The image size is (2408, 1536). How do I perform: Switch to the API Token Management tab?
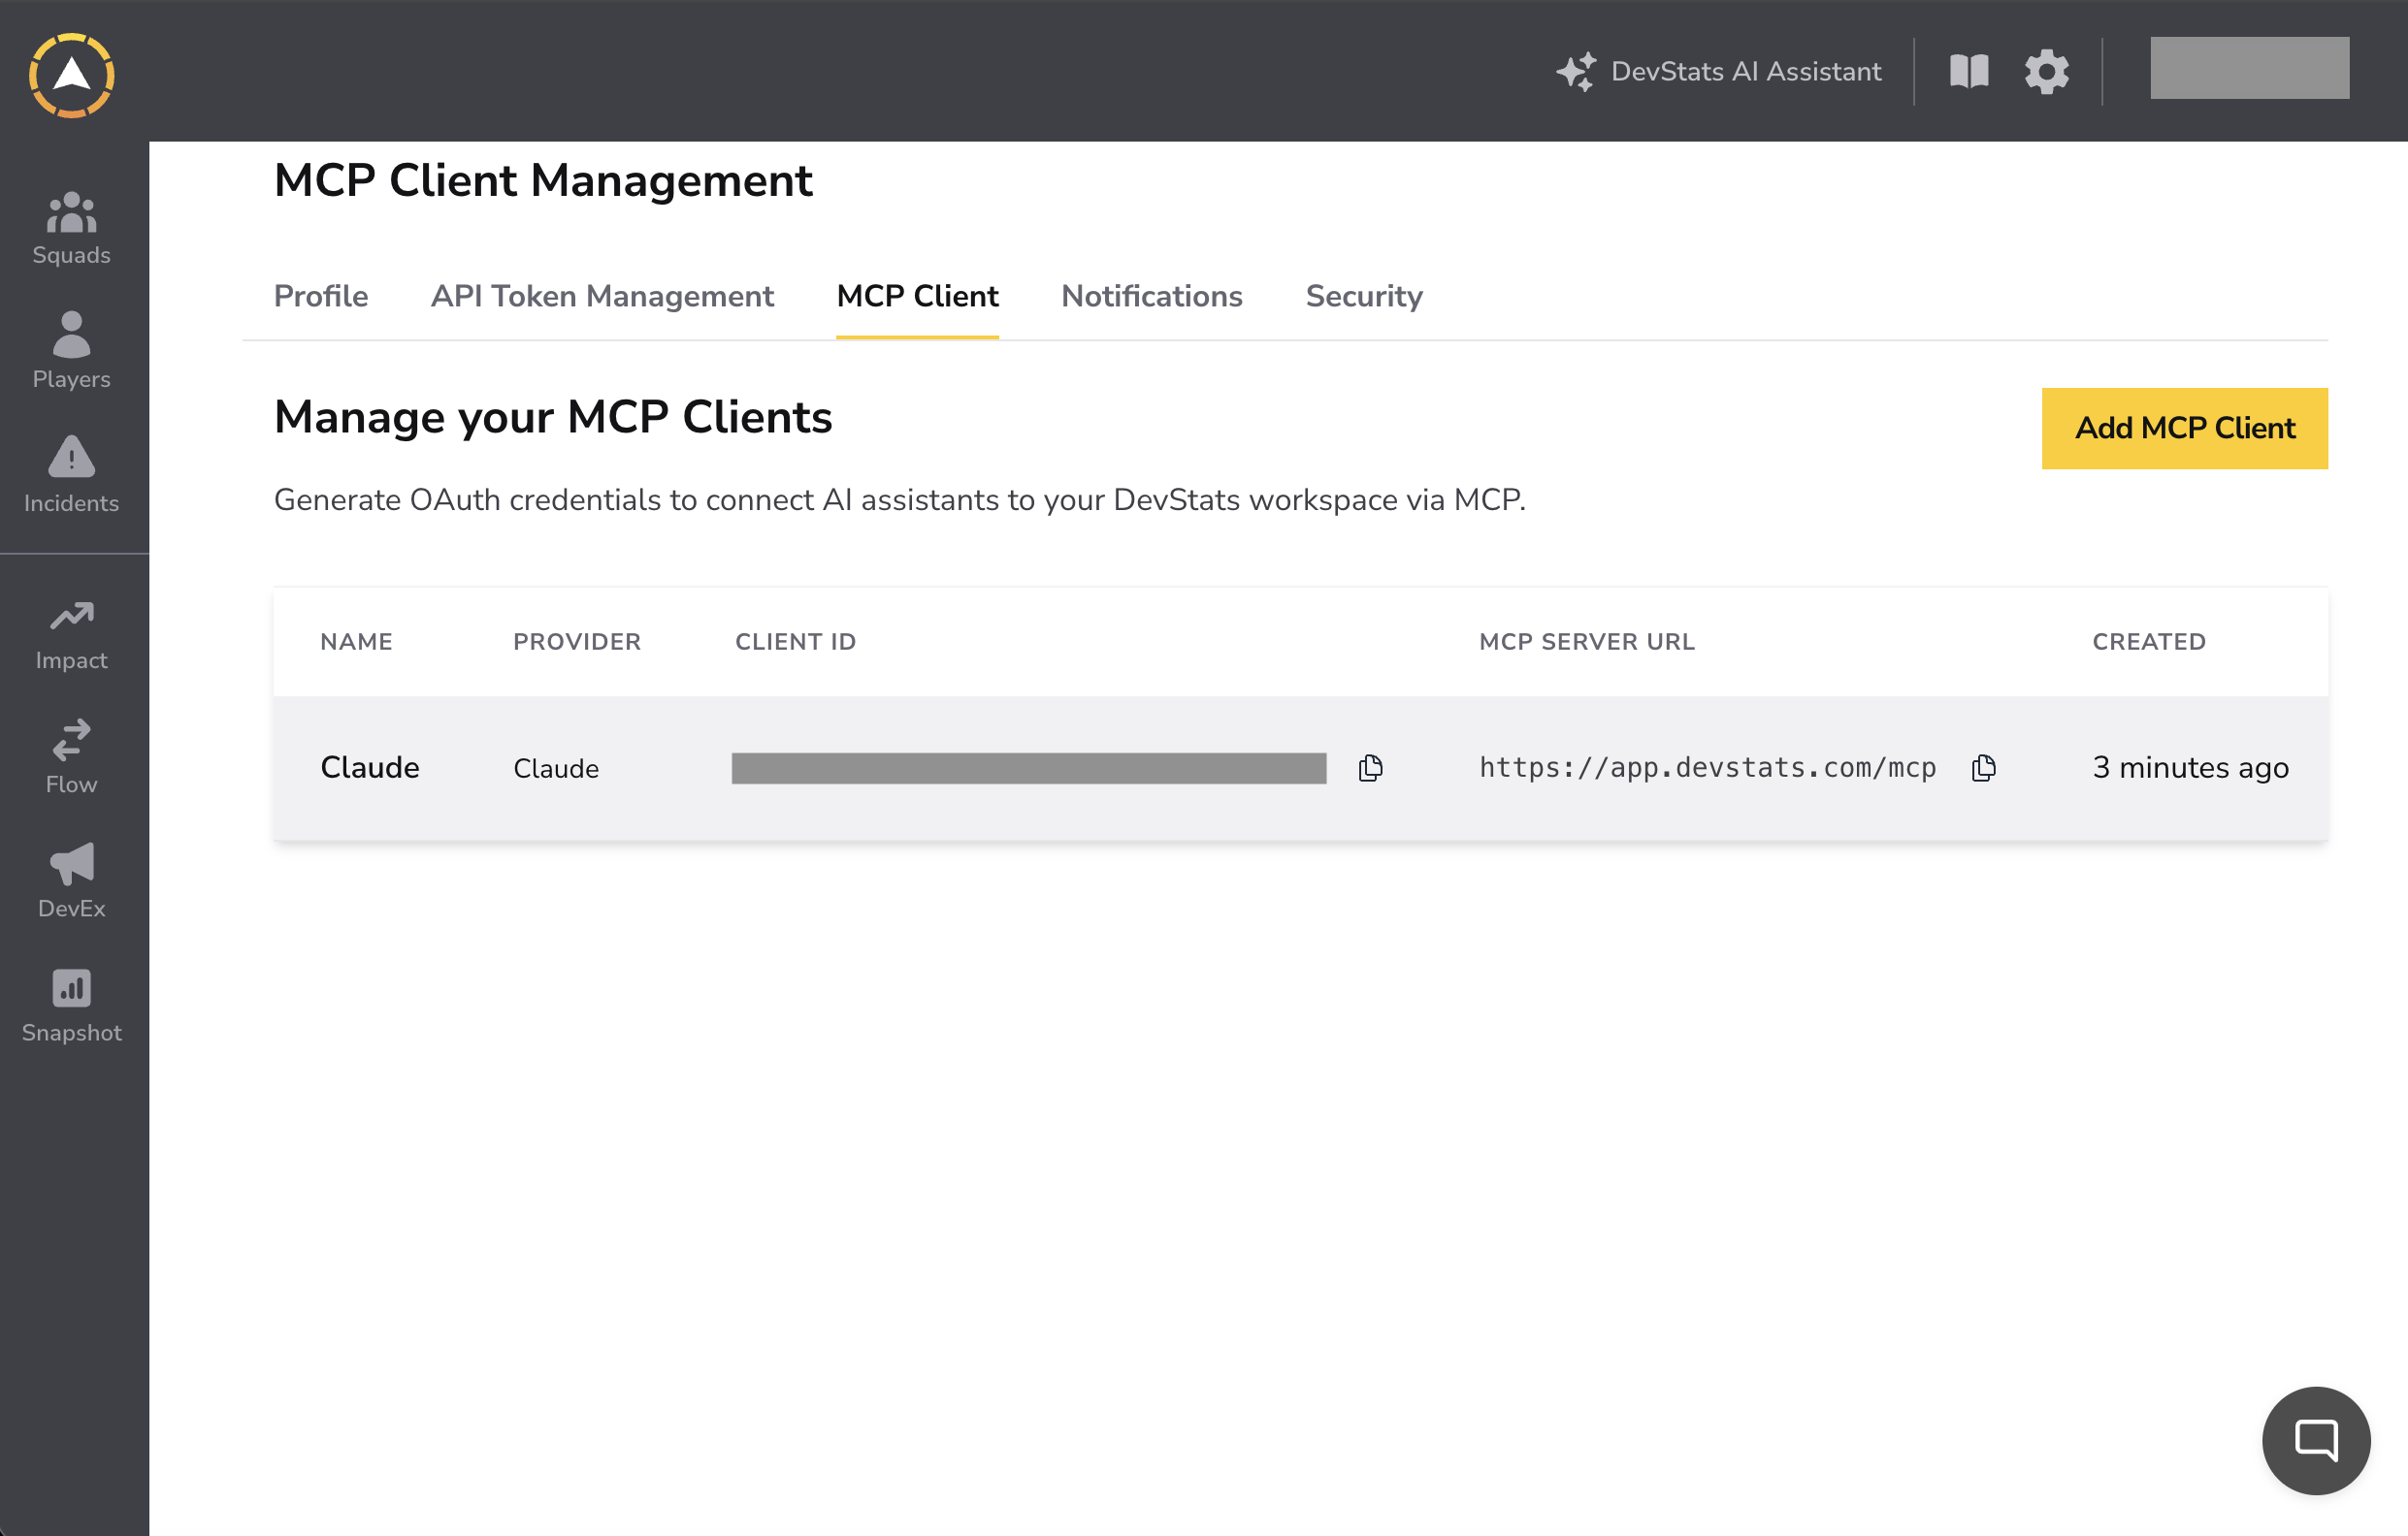point(602,296)
